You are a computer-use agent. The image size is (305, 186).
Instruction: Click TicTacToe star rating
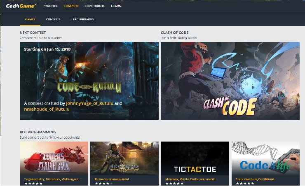tap(174, 184)
